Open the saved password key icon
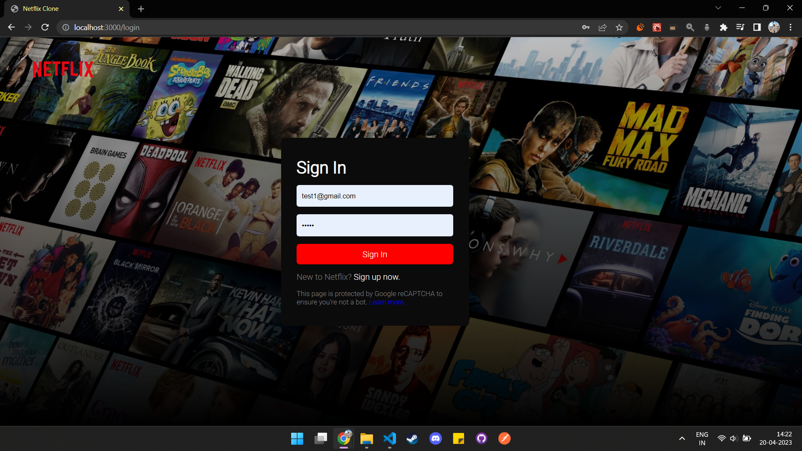The image size is (802, 451). 586,27
